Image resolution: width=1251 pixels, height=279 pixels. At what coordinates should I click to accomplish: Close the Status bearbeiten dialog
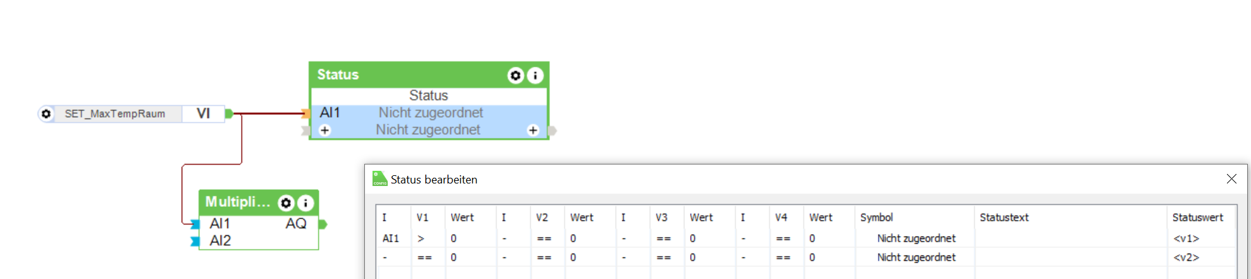point(1231,179)
